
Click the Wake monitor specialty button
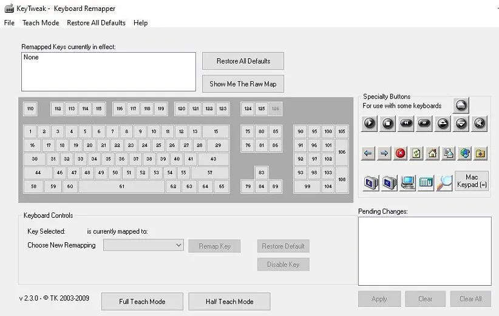pyautogui.click(x=389, y=183)
